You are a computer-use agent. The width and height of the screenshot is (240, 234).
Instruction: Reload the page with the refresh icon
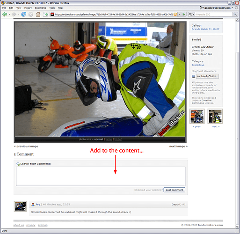23,15
